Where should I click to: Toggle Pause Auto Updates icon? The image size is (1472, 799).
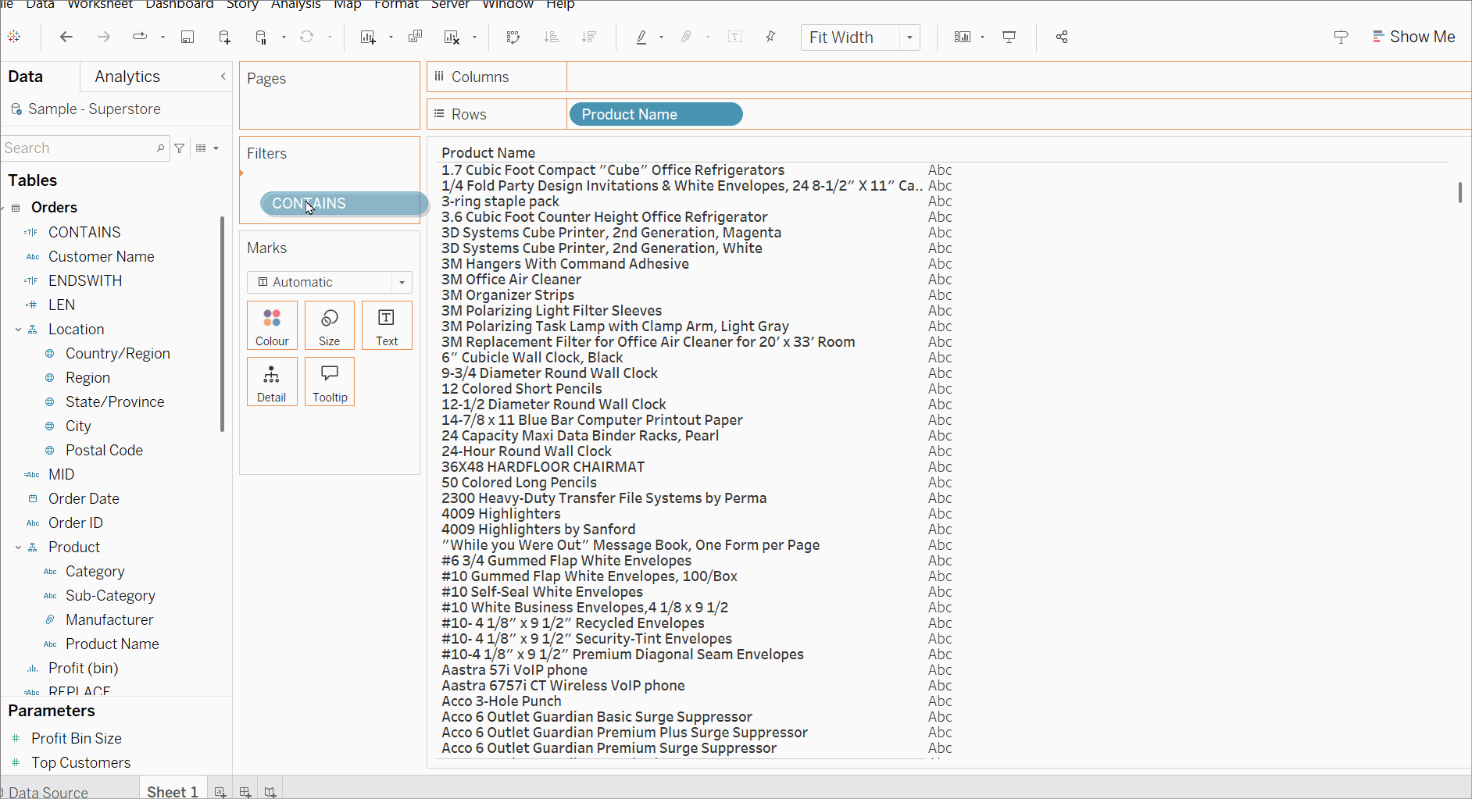pos(262,37)
